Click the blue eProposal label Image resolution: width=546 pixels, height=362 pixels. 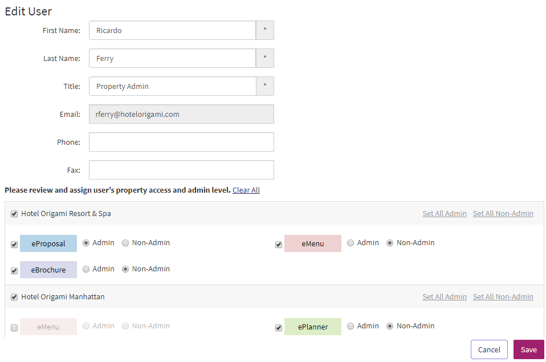point(48,243)
